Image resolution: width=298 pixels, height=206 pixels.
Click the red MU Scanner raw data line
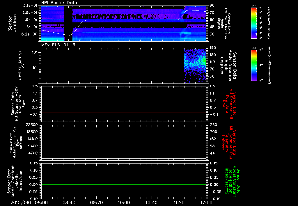pyautogui.click(x=124, y=113)
